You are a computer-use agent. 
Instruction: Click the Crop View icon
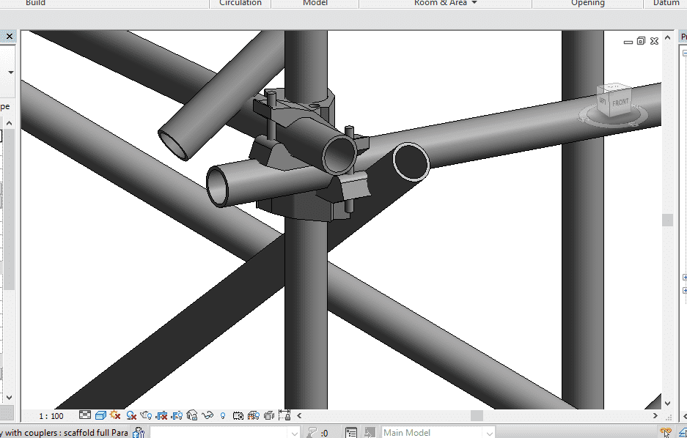(162, 416)
